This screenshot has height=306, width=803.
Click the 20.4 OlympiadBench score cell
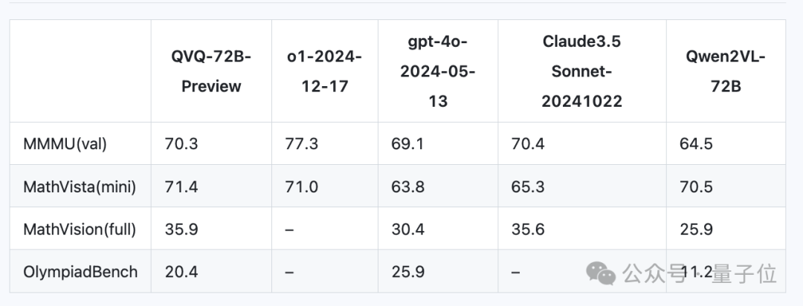tap(181, 272)
